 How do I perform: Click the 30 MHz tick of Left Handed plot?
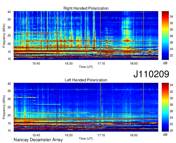[x=9, y=99]
